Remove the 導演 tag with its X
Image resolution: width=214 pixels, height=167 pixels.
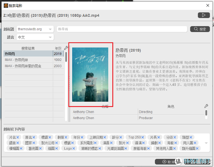pos(144,143)
